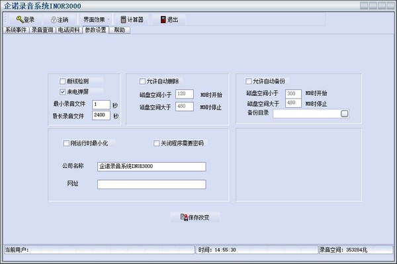Click the 最长录音文件 seconds field

coord(101,115)
